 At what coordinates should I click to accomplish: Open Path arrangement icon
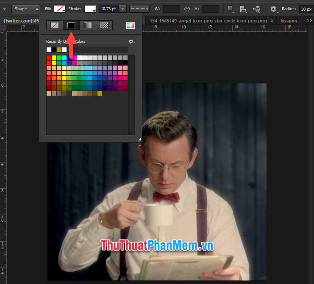[256, 9]
